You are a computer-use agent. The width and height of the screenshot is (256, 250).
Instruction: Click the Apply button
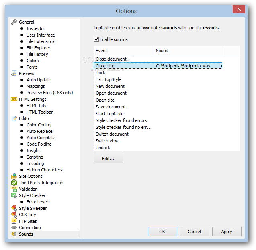(x=227, y=232)
